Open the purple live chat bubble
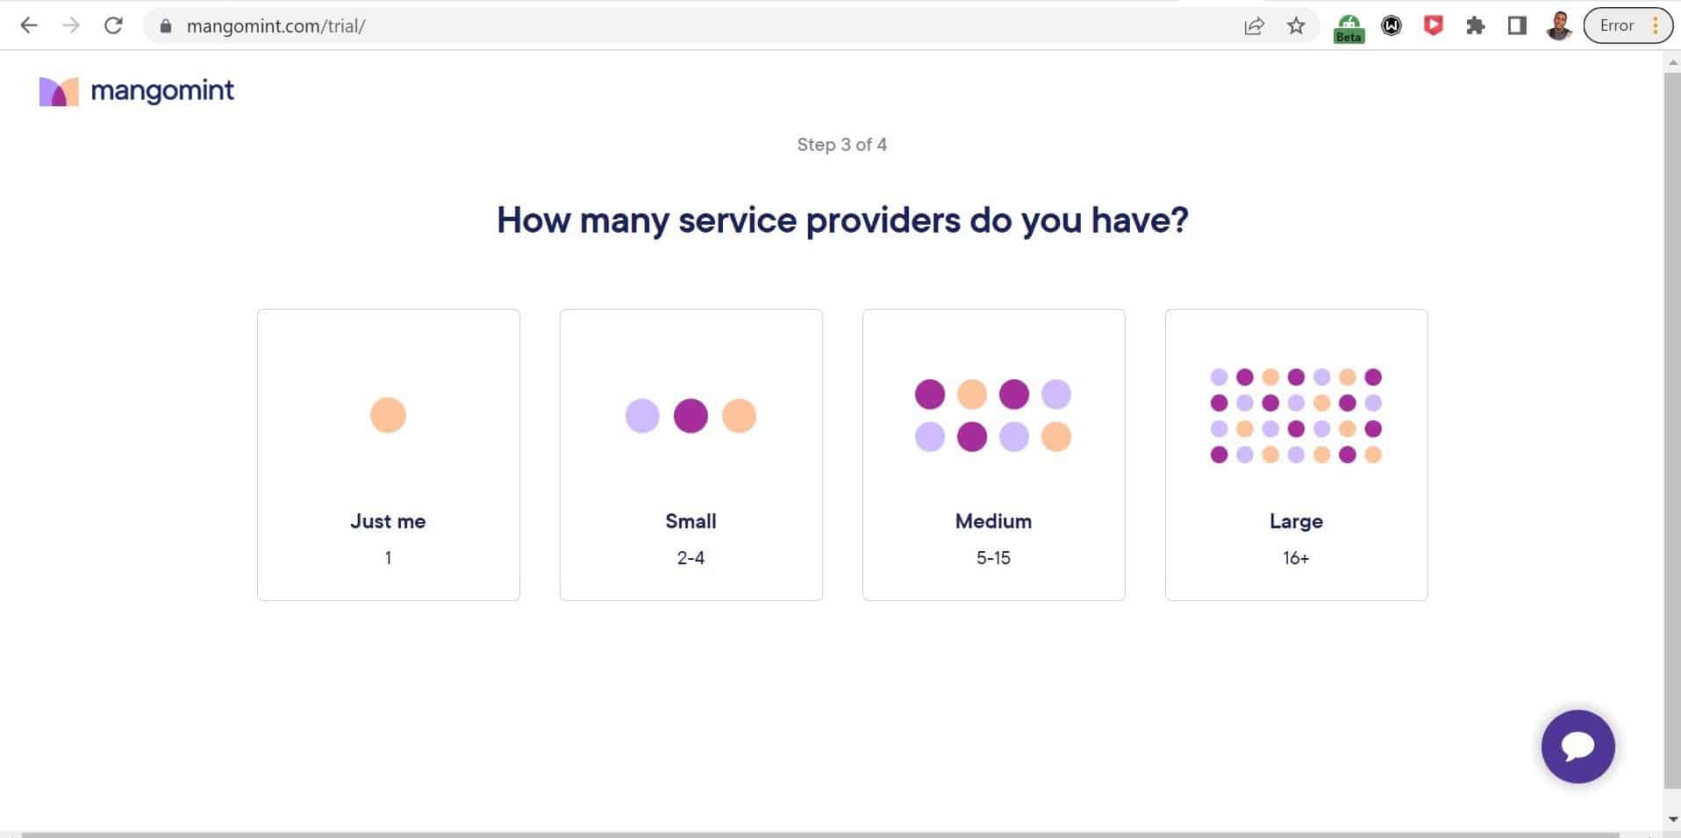 [x=1577, y=747]
